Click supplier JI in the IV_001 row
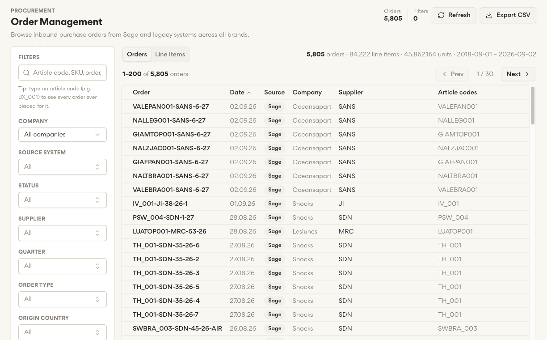Image resolution: width=547 pixels, height=340 pixels. pos(341,204)
